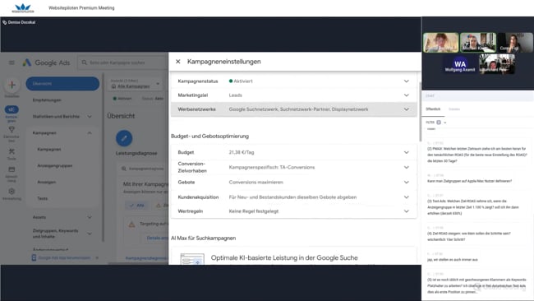The image size is (534, 301).
Task: Click the first participant video thumbnail
Action: [441, 43]
